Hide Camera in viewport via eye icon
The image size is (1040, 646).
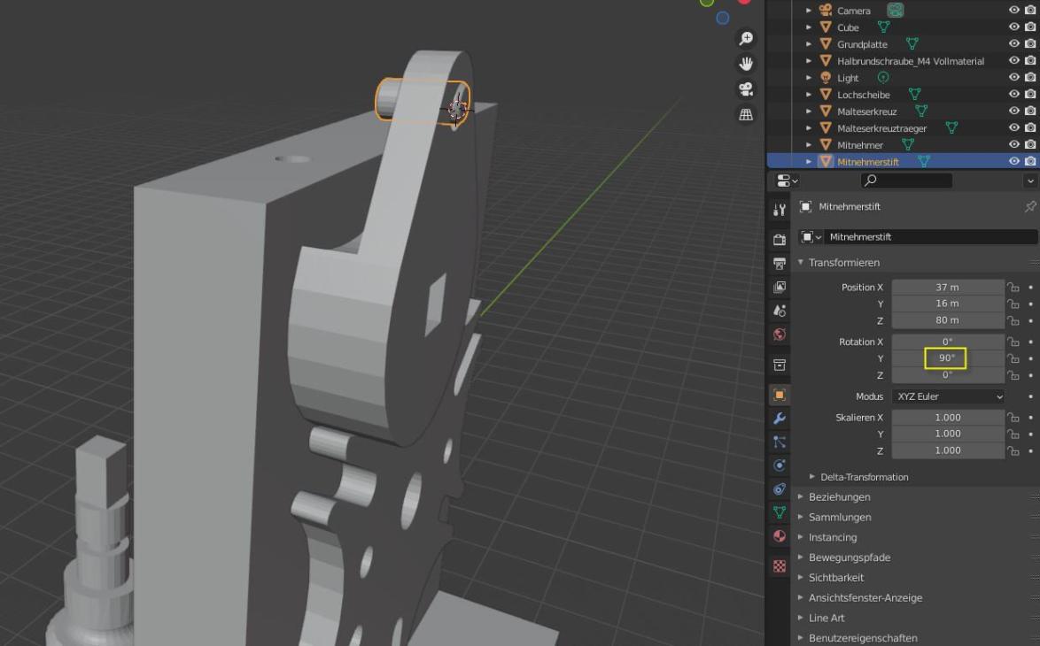tap(1013, 10)
